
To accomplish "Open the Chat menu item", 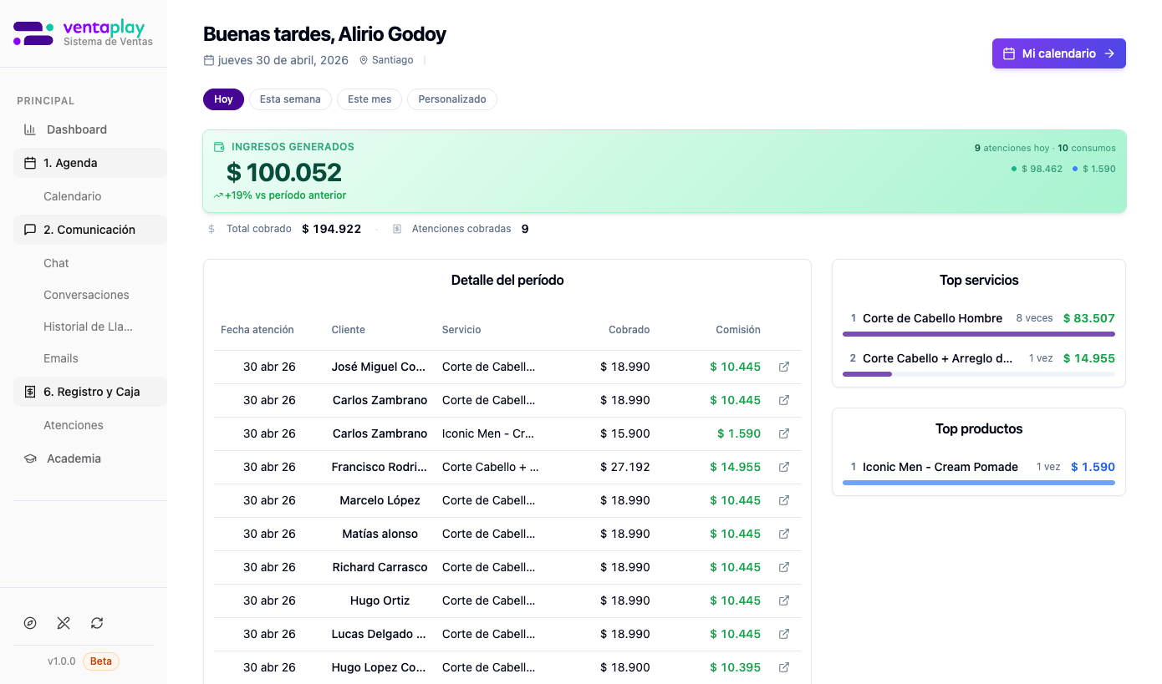I will point(56,263).
